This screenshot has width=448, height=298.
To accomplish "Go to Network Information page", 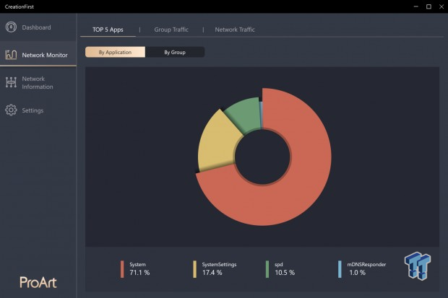I will coord(38,82).
